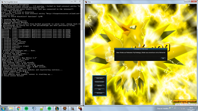Click the Access Account button
Screen dimensions: 198x111
pyautogui.click(x=100, y=82)
